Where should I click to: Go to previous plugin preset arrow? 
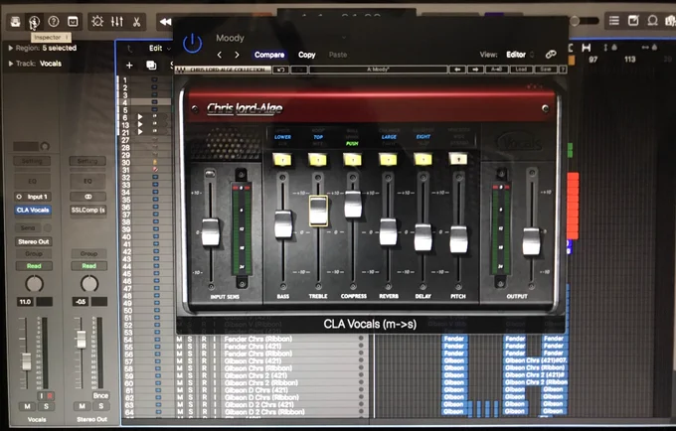(220, 55)
